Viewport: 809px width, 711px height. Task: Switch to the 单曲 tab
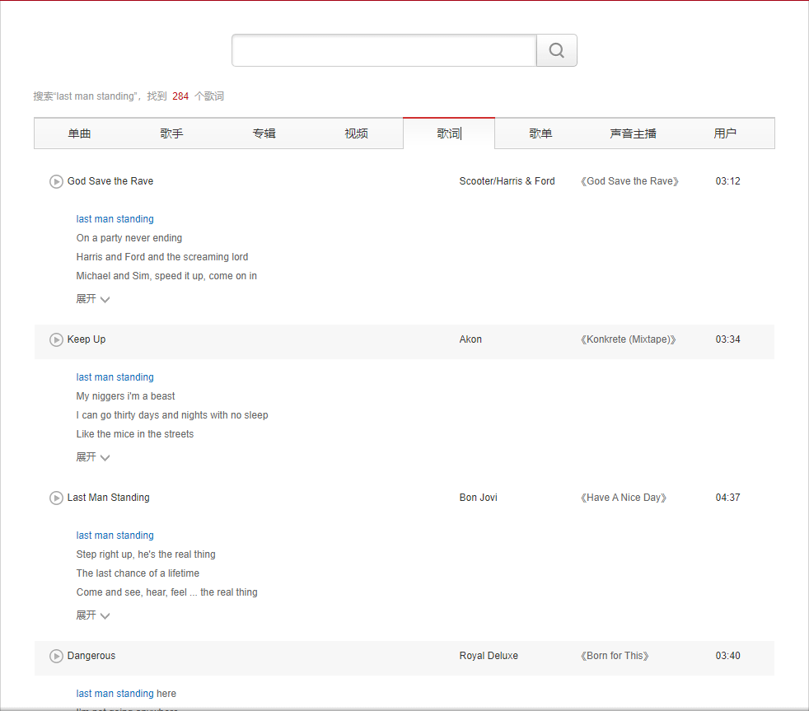coord(80,133)
